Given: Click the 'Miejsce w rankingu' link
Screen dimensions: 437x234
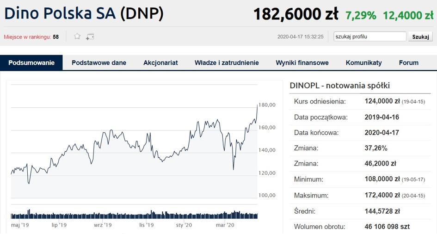Looking at the screenshot, I should pyautogui.click(x=27, y=37).
